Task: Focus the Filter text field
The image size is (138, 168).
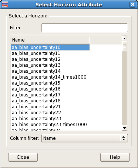Action: (85, 28)
